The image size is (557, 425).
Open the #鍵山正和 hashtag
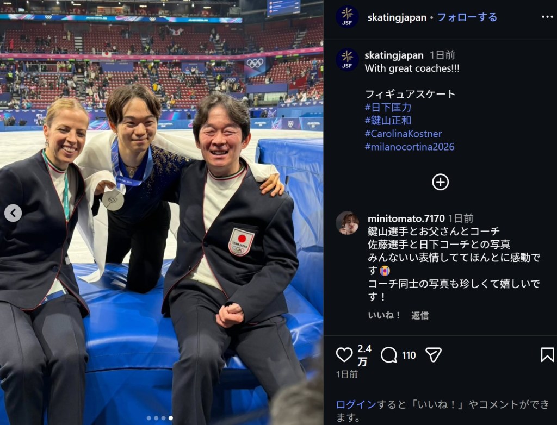(388, 120)
